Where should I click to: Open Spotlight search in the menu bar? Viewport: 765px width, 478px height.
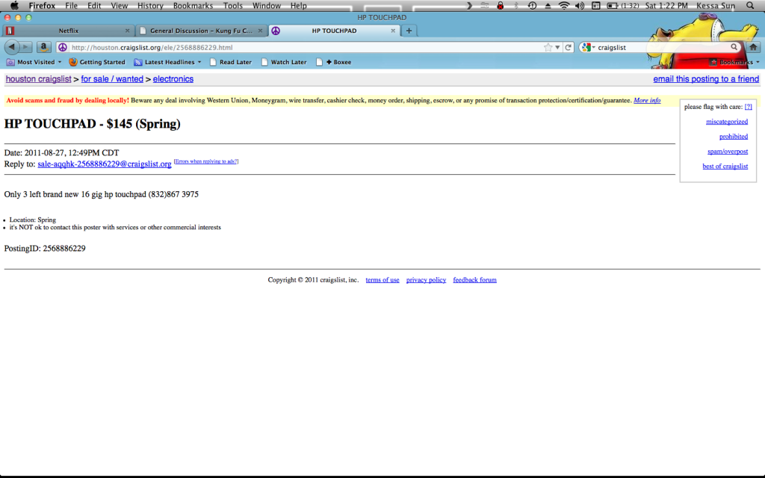pyautogui.click(x=750, y=5)
